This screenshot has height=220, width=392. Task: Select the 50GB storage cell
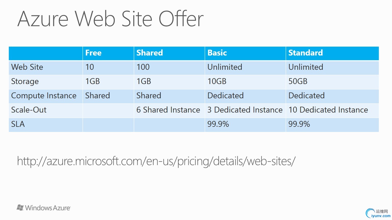332,82
